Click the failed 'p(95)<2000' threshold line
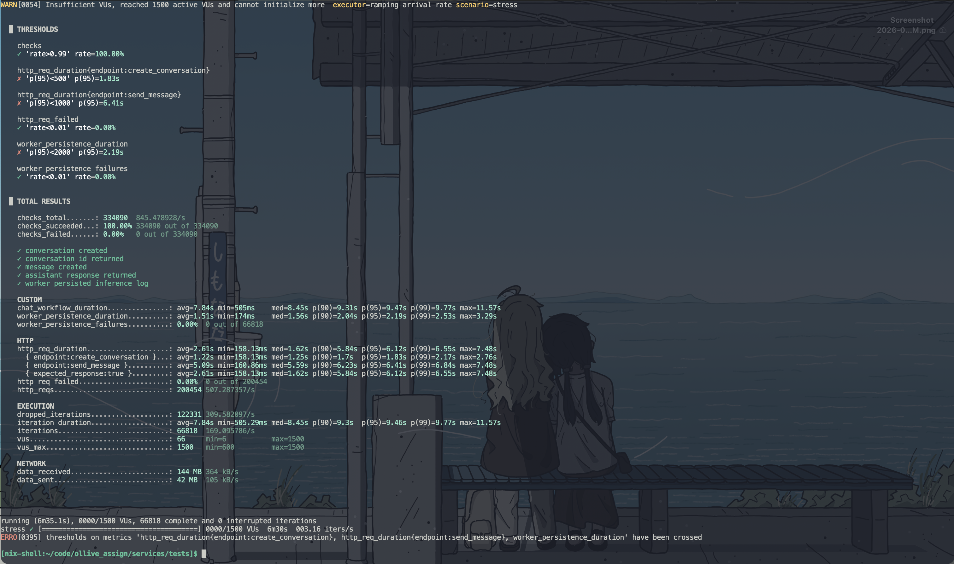 [x=70, y=152]
